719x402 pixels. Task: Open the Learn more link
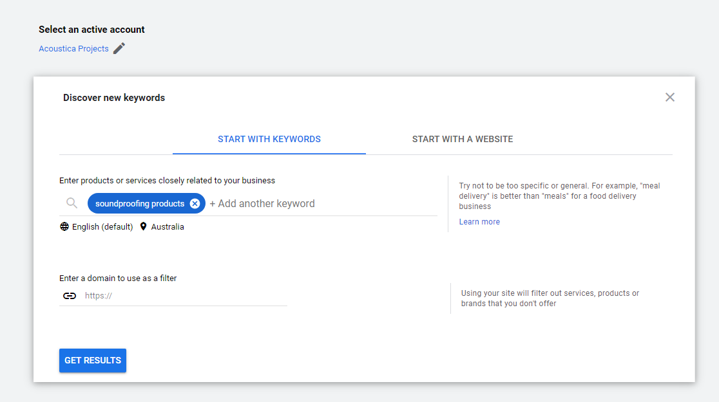(479, 222)
